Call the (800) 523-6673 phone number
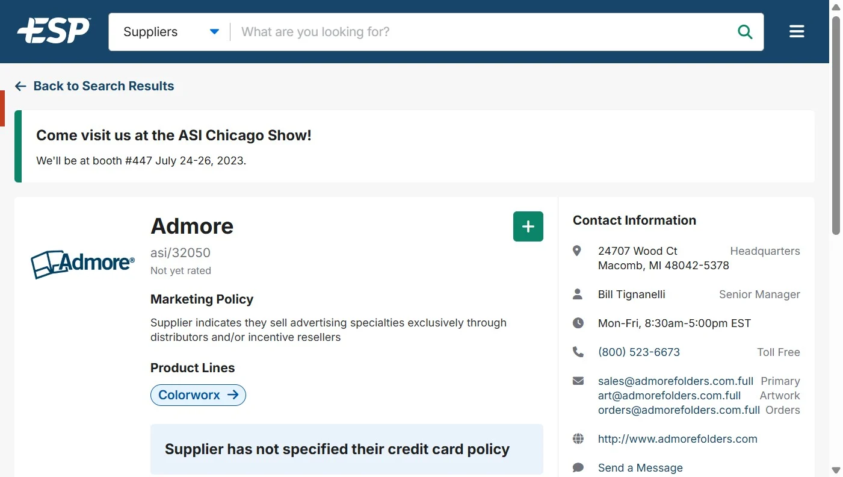The width and height of the screenshot is (843, 477). point(639,352)
